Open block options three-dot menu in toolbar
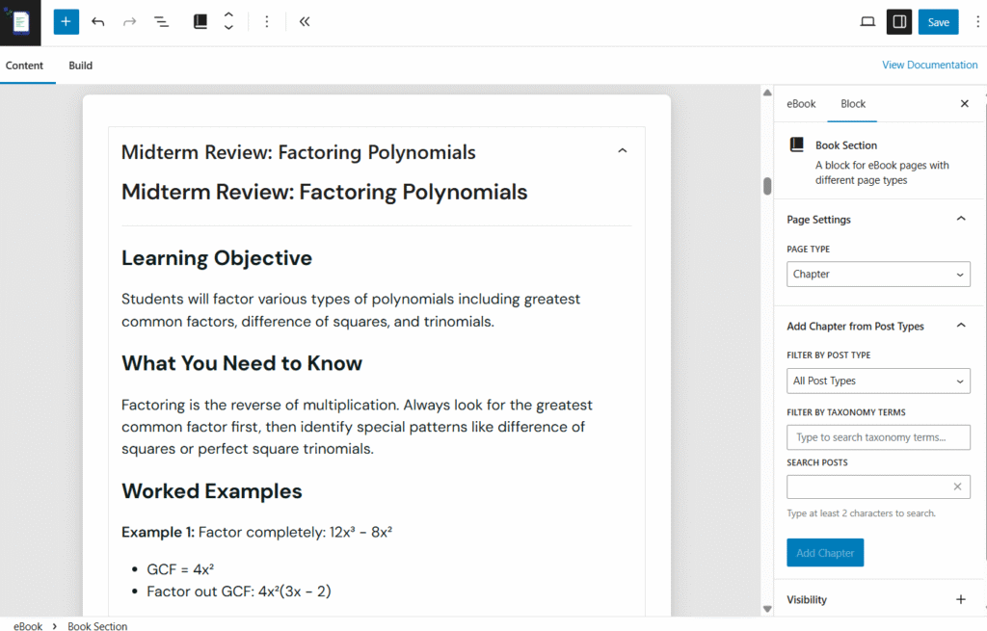The width and height of the screenshot is (987, 631). coord(267,22)
